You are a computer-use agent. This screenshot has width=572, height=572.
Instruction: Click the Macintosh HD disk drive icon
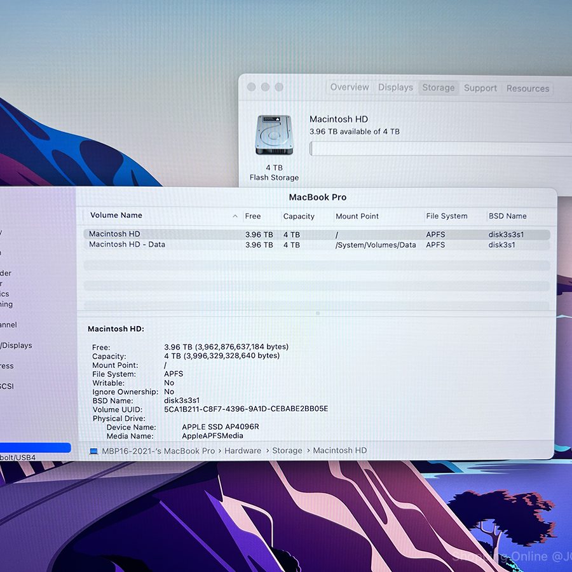tap(274, 135)
